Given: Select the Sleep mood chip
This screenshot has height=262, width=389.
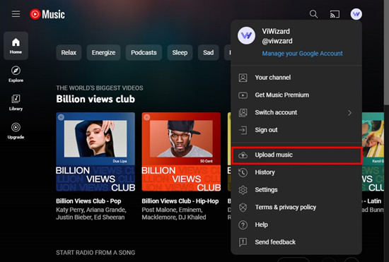Looking at the screenshot, I should 180,52.
